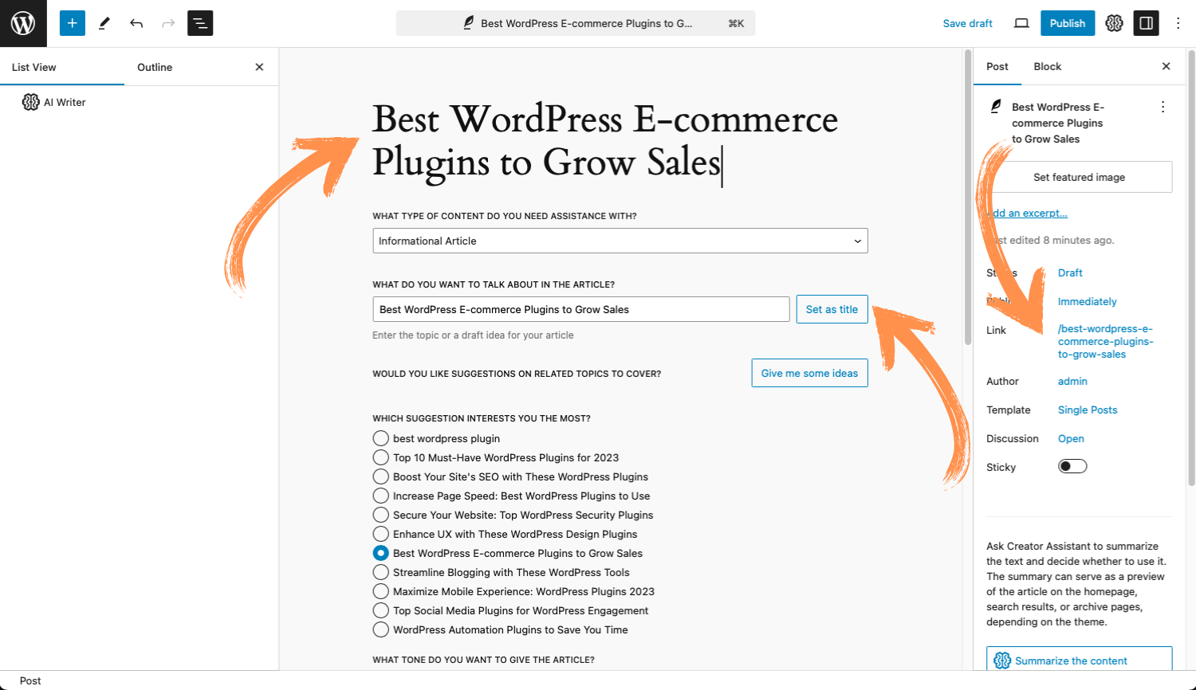Click the WordPress logo icon
This screenshot has height=690, width=1196.
point(23,23)
